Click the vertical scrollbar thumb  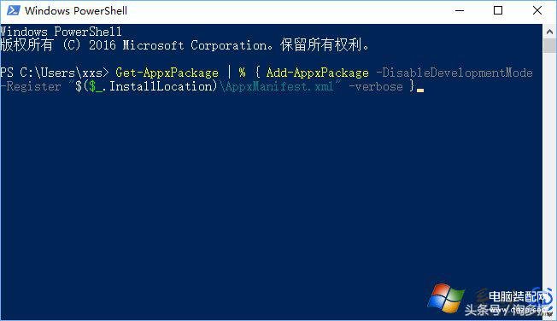point(549,46)
